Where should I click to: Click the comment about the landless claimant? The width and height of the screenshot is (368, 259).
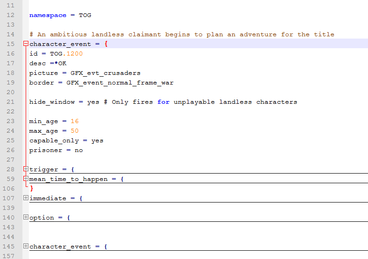[x=181, y=34]
